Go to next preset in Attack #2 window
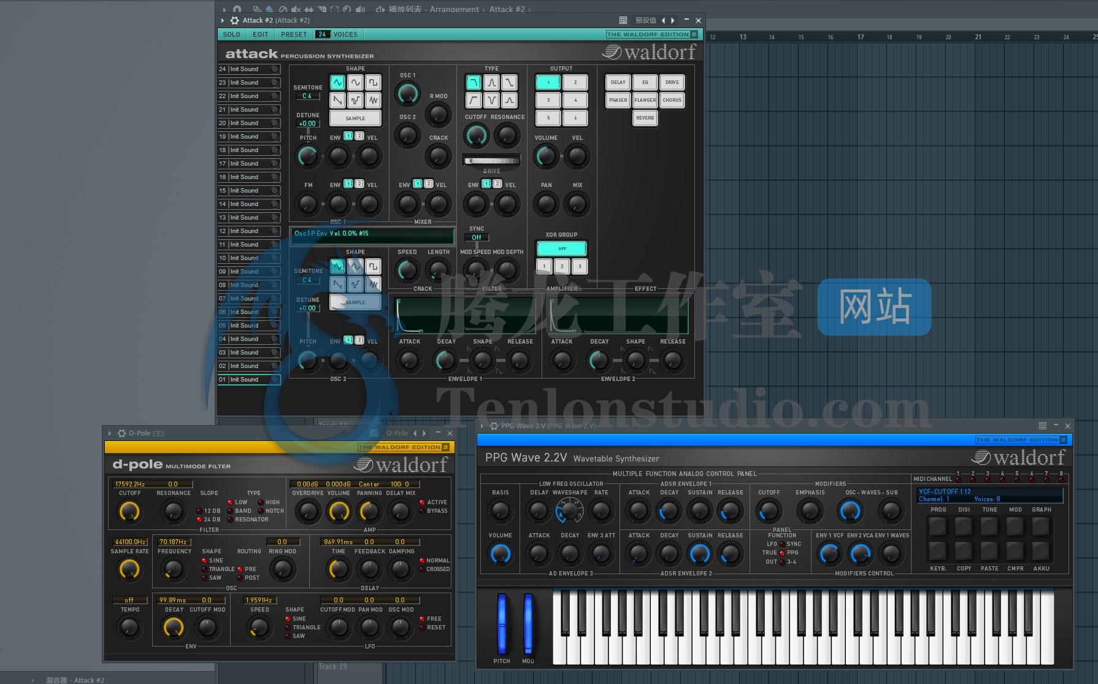Image resolution: width=1098 pixels, height=684 pixels. 673,20
